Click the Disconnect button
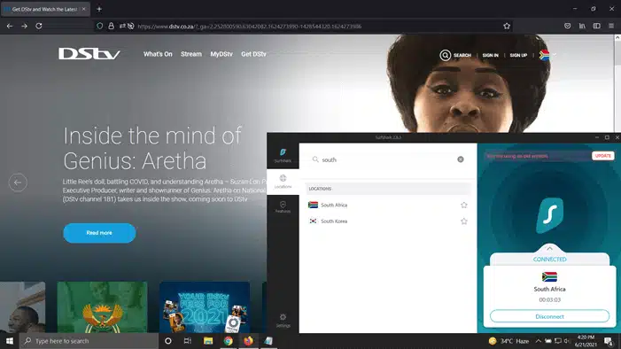This screenshot has height=349, width=621. (549, 316)
